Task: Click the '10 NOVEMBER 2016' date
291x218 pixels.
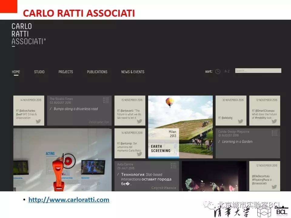Action: point(233,100)
